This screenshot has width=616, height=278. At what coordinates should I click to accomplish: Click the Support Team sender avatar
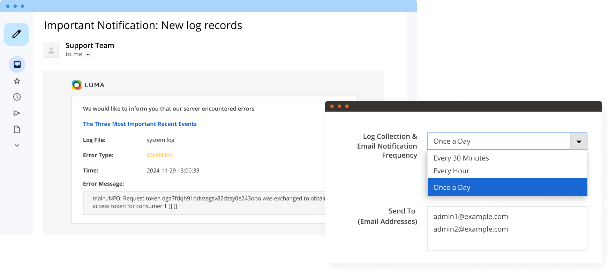(51, 50)
